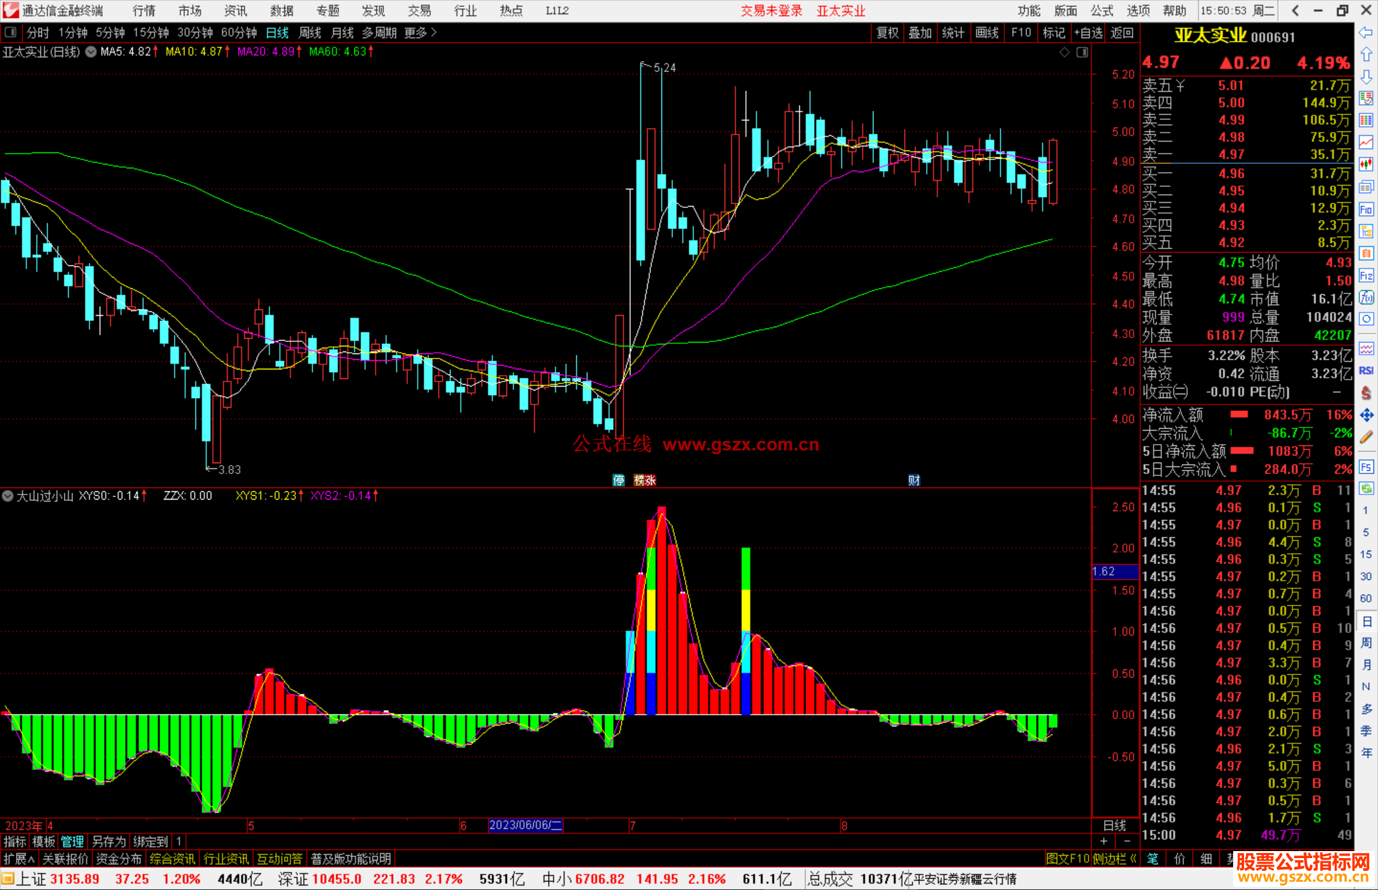1378x890 pixels.
Task: Open the F10 info sidebar icon
Action: pos(1366,209)
